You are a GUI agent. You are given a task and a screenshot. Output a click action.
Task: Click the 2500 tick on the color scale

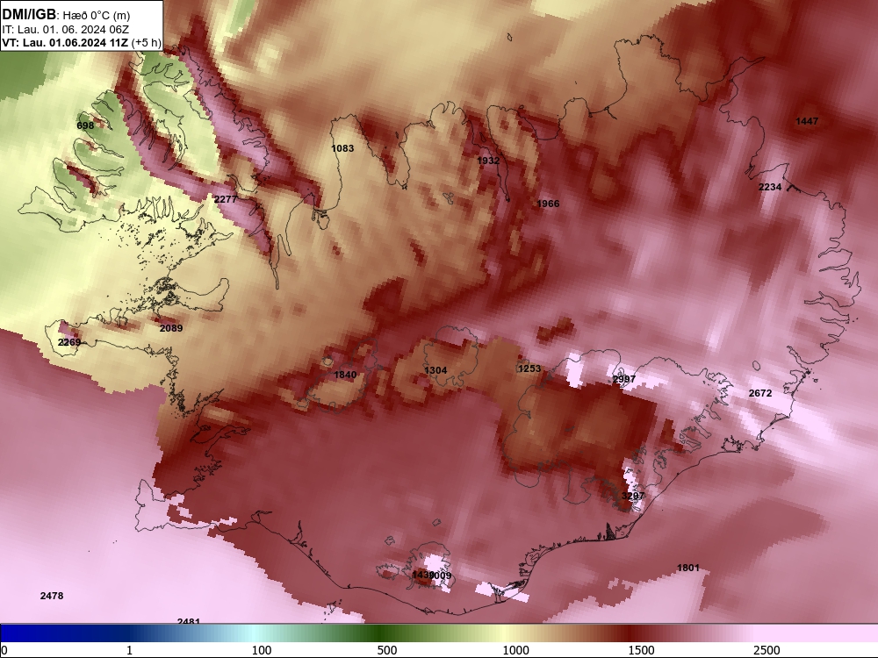point(766,650)
